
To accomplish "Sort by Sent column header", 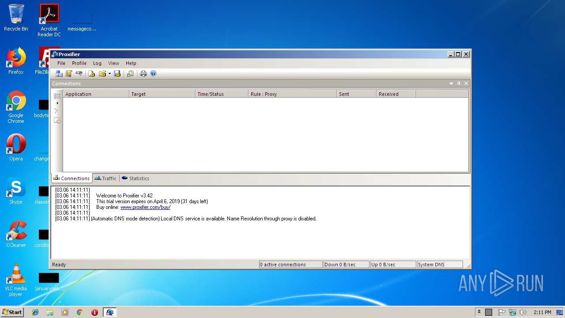I will tap(356, 94).
